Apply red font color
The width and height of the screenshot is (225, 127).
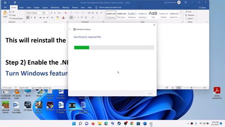63,17
